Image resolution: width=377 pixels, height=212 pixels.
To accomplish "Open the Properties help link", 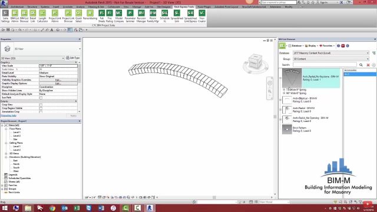I will 8,115.
